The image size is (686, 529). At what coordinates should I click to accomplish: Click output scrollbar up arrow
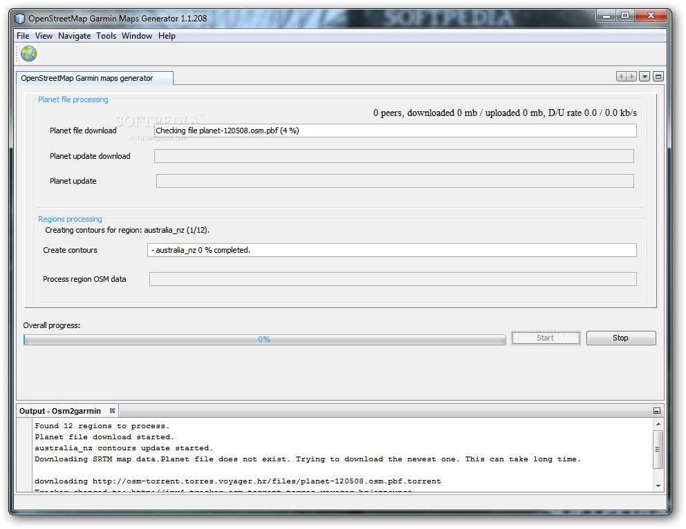(x=658, y=424)
